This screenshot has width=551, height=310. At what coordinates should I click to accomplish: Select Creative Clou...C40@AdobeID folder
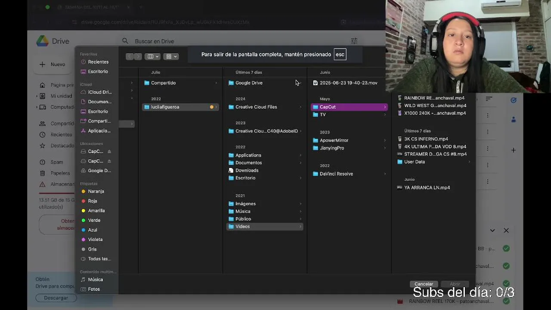tap(265, 131)
